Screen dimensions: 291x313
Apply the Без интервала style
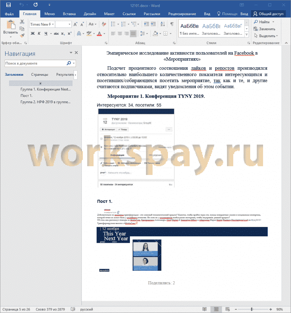click(x=190, y=28)
